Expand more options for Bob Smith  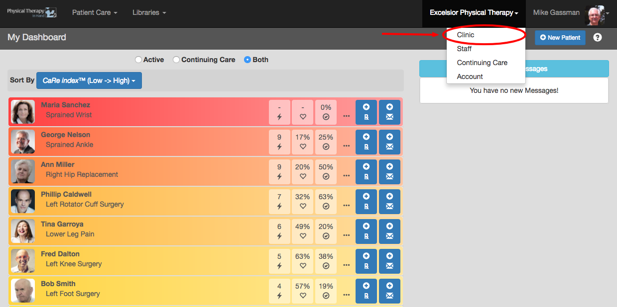coord(346,296)
